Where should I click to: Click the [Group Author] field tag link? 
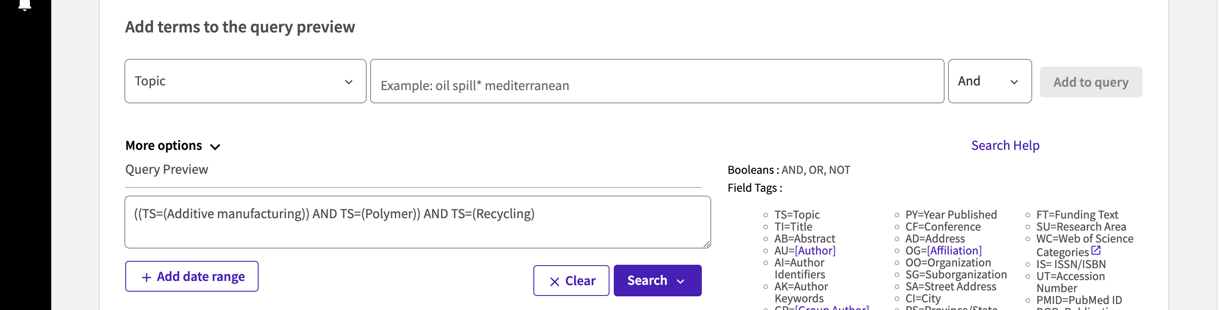pos(831,307)
